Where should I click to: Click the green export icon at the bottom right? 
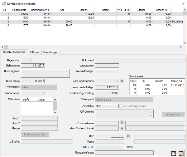pos(174,153)
